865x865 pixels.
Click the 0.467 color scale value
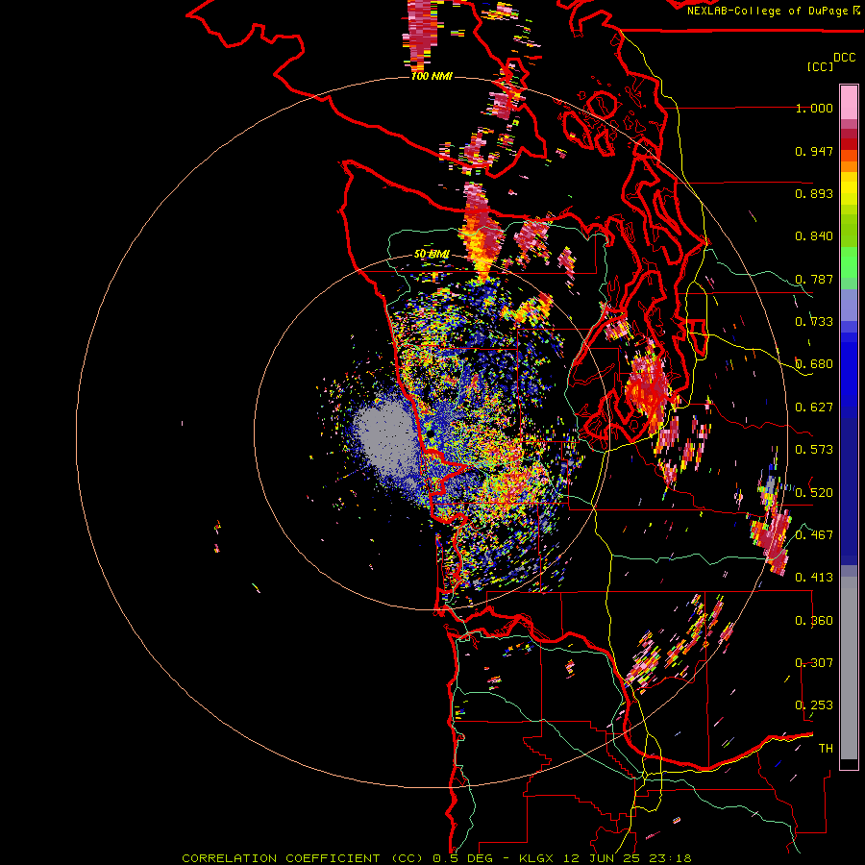coord(814,535)
